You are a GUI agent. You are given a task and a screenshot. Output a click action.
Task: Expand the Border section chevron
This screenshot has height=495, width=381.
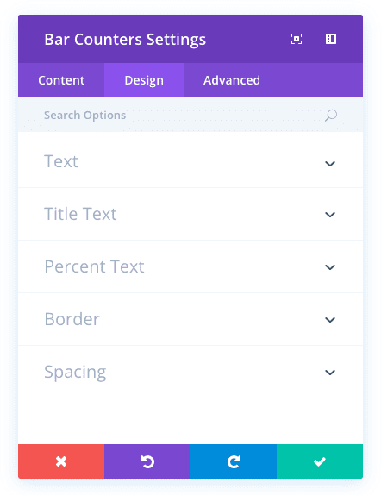tap(330, 320)
